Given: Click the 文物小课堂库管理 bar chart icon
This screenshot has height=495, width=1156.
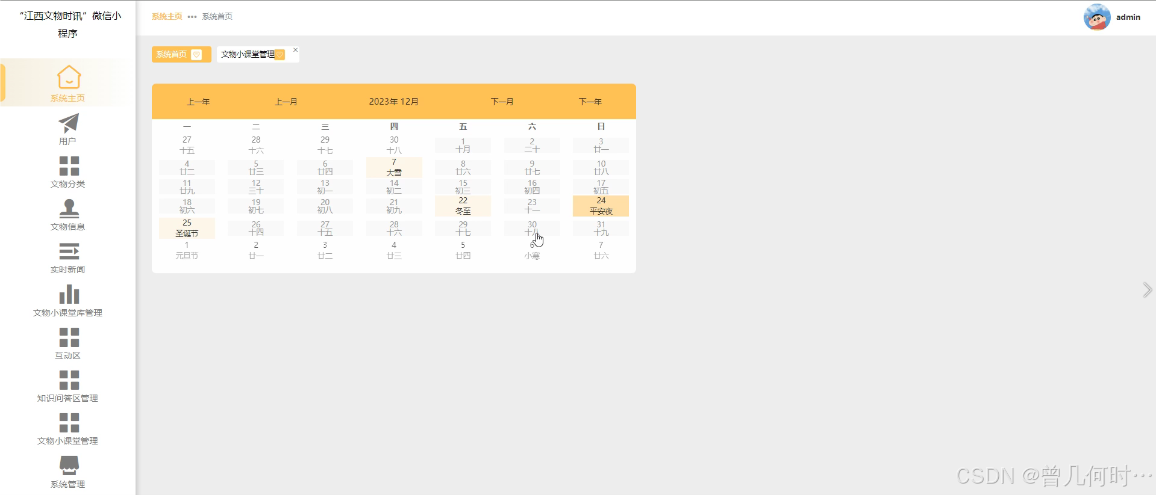Looking at the screenshot, I should 69,294.
